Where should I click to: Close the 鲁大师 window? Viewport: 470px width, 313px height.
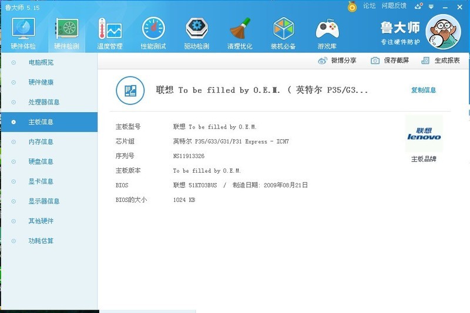tap(460, 7)
